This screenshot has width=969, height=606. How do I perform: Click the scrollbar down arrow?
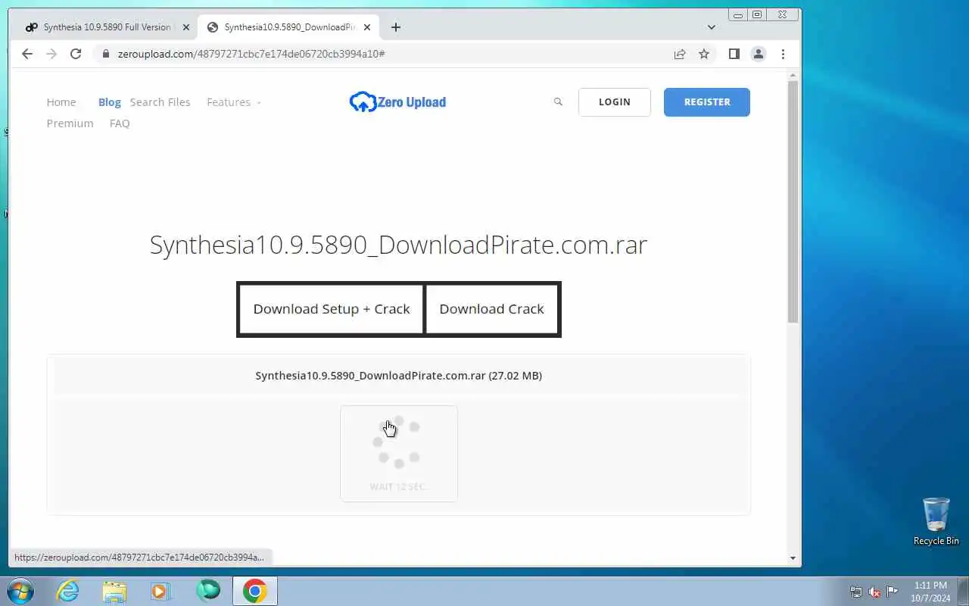(x=793, y=558)
